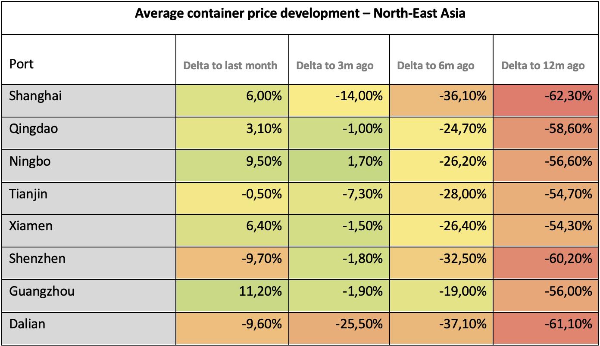Select the Shenzhen port cell
This screenshot has width=600, height=346.
(37, 259)
